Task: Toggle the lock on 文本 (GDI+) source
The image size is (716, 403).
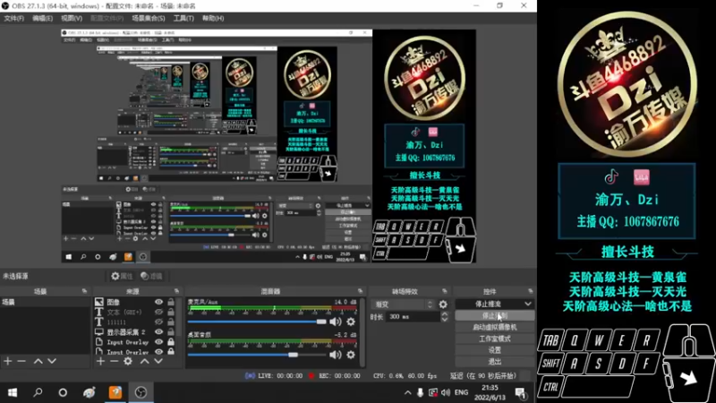Action: click(x=171, y=312)
